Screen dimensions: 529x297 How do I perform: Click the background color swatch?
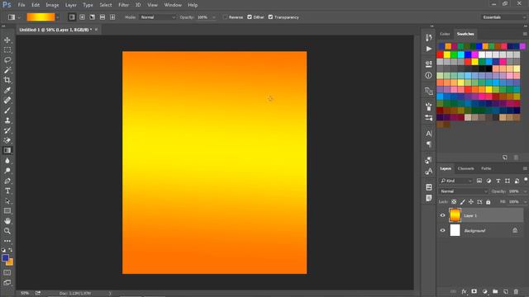[11, 262]
